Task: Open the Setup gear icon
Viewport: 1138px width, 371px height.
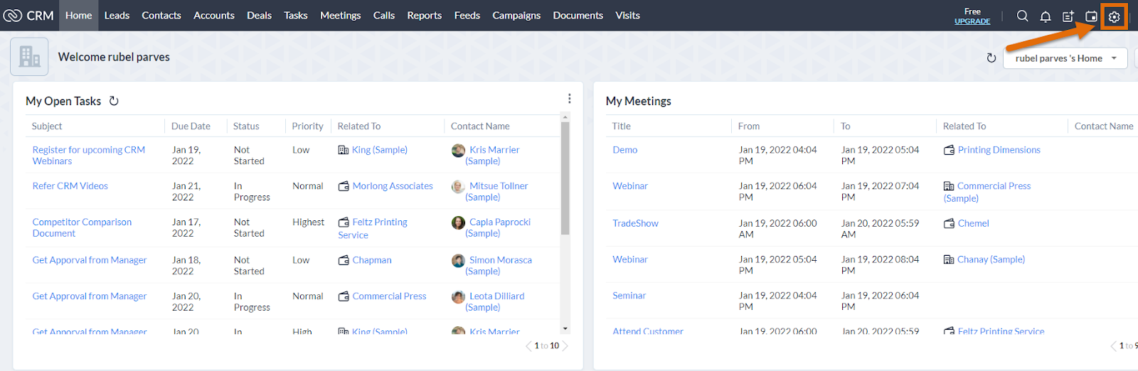Action: pos(1114,16)
